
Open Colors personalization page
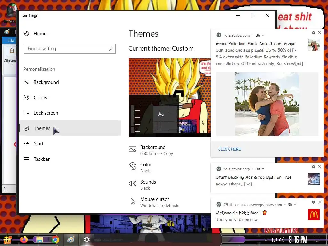[x=70, y=97]
